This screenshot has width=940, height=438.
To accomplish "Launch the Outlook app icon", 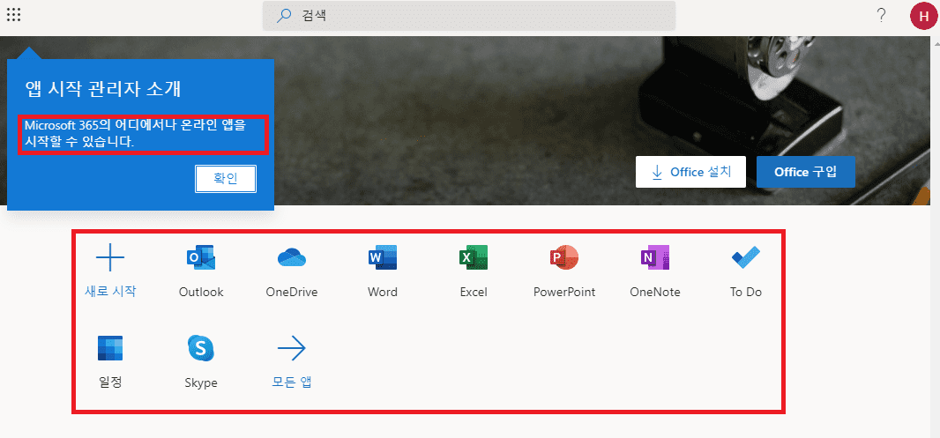I will [x=201, y=257].
